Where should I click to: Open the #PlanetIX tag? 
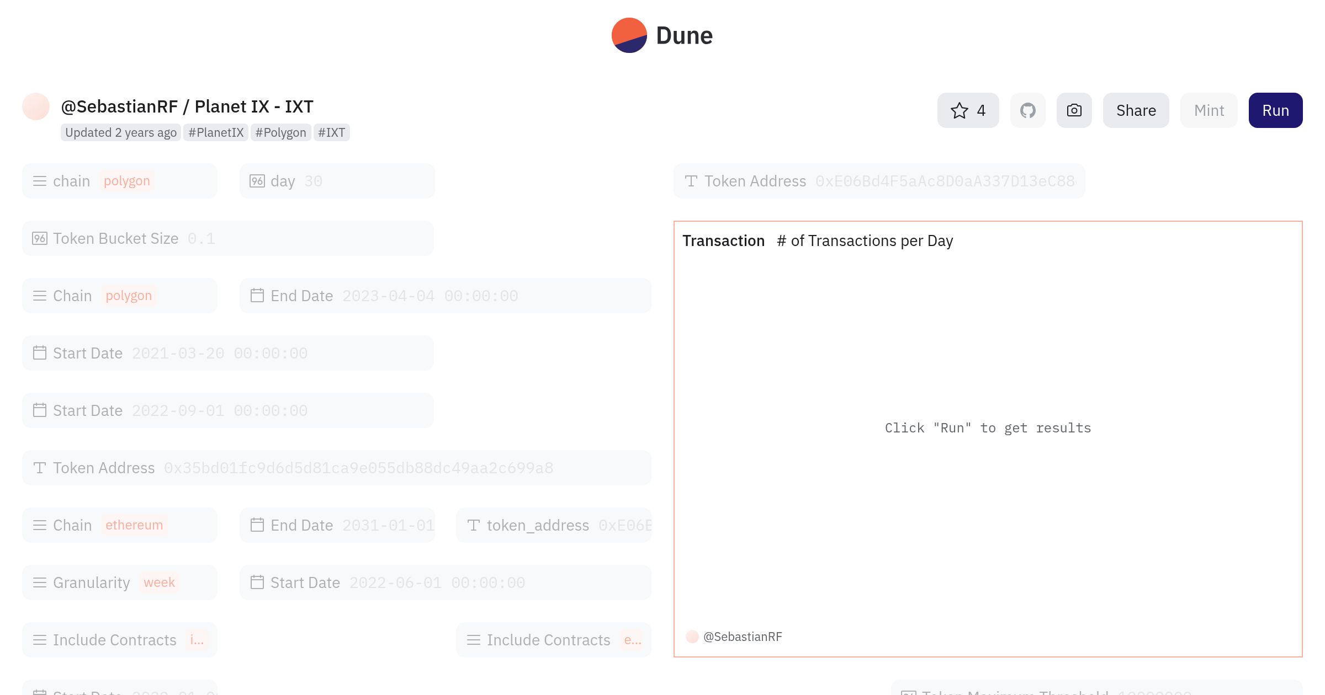pos(216,132)
